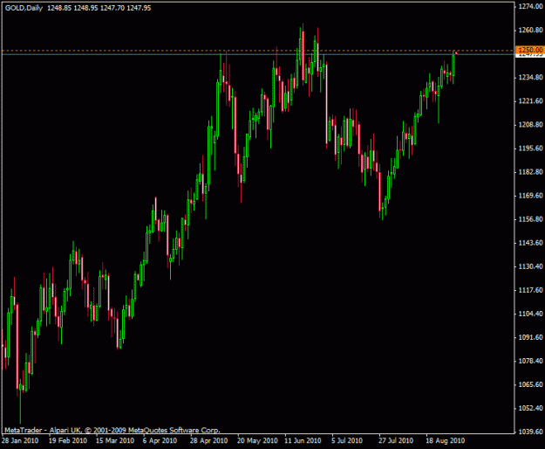The width and height of the screenshot is (545, 449).
Task: Click the 1143.60 price scale value
Action: click(530, 243)
